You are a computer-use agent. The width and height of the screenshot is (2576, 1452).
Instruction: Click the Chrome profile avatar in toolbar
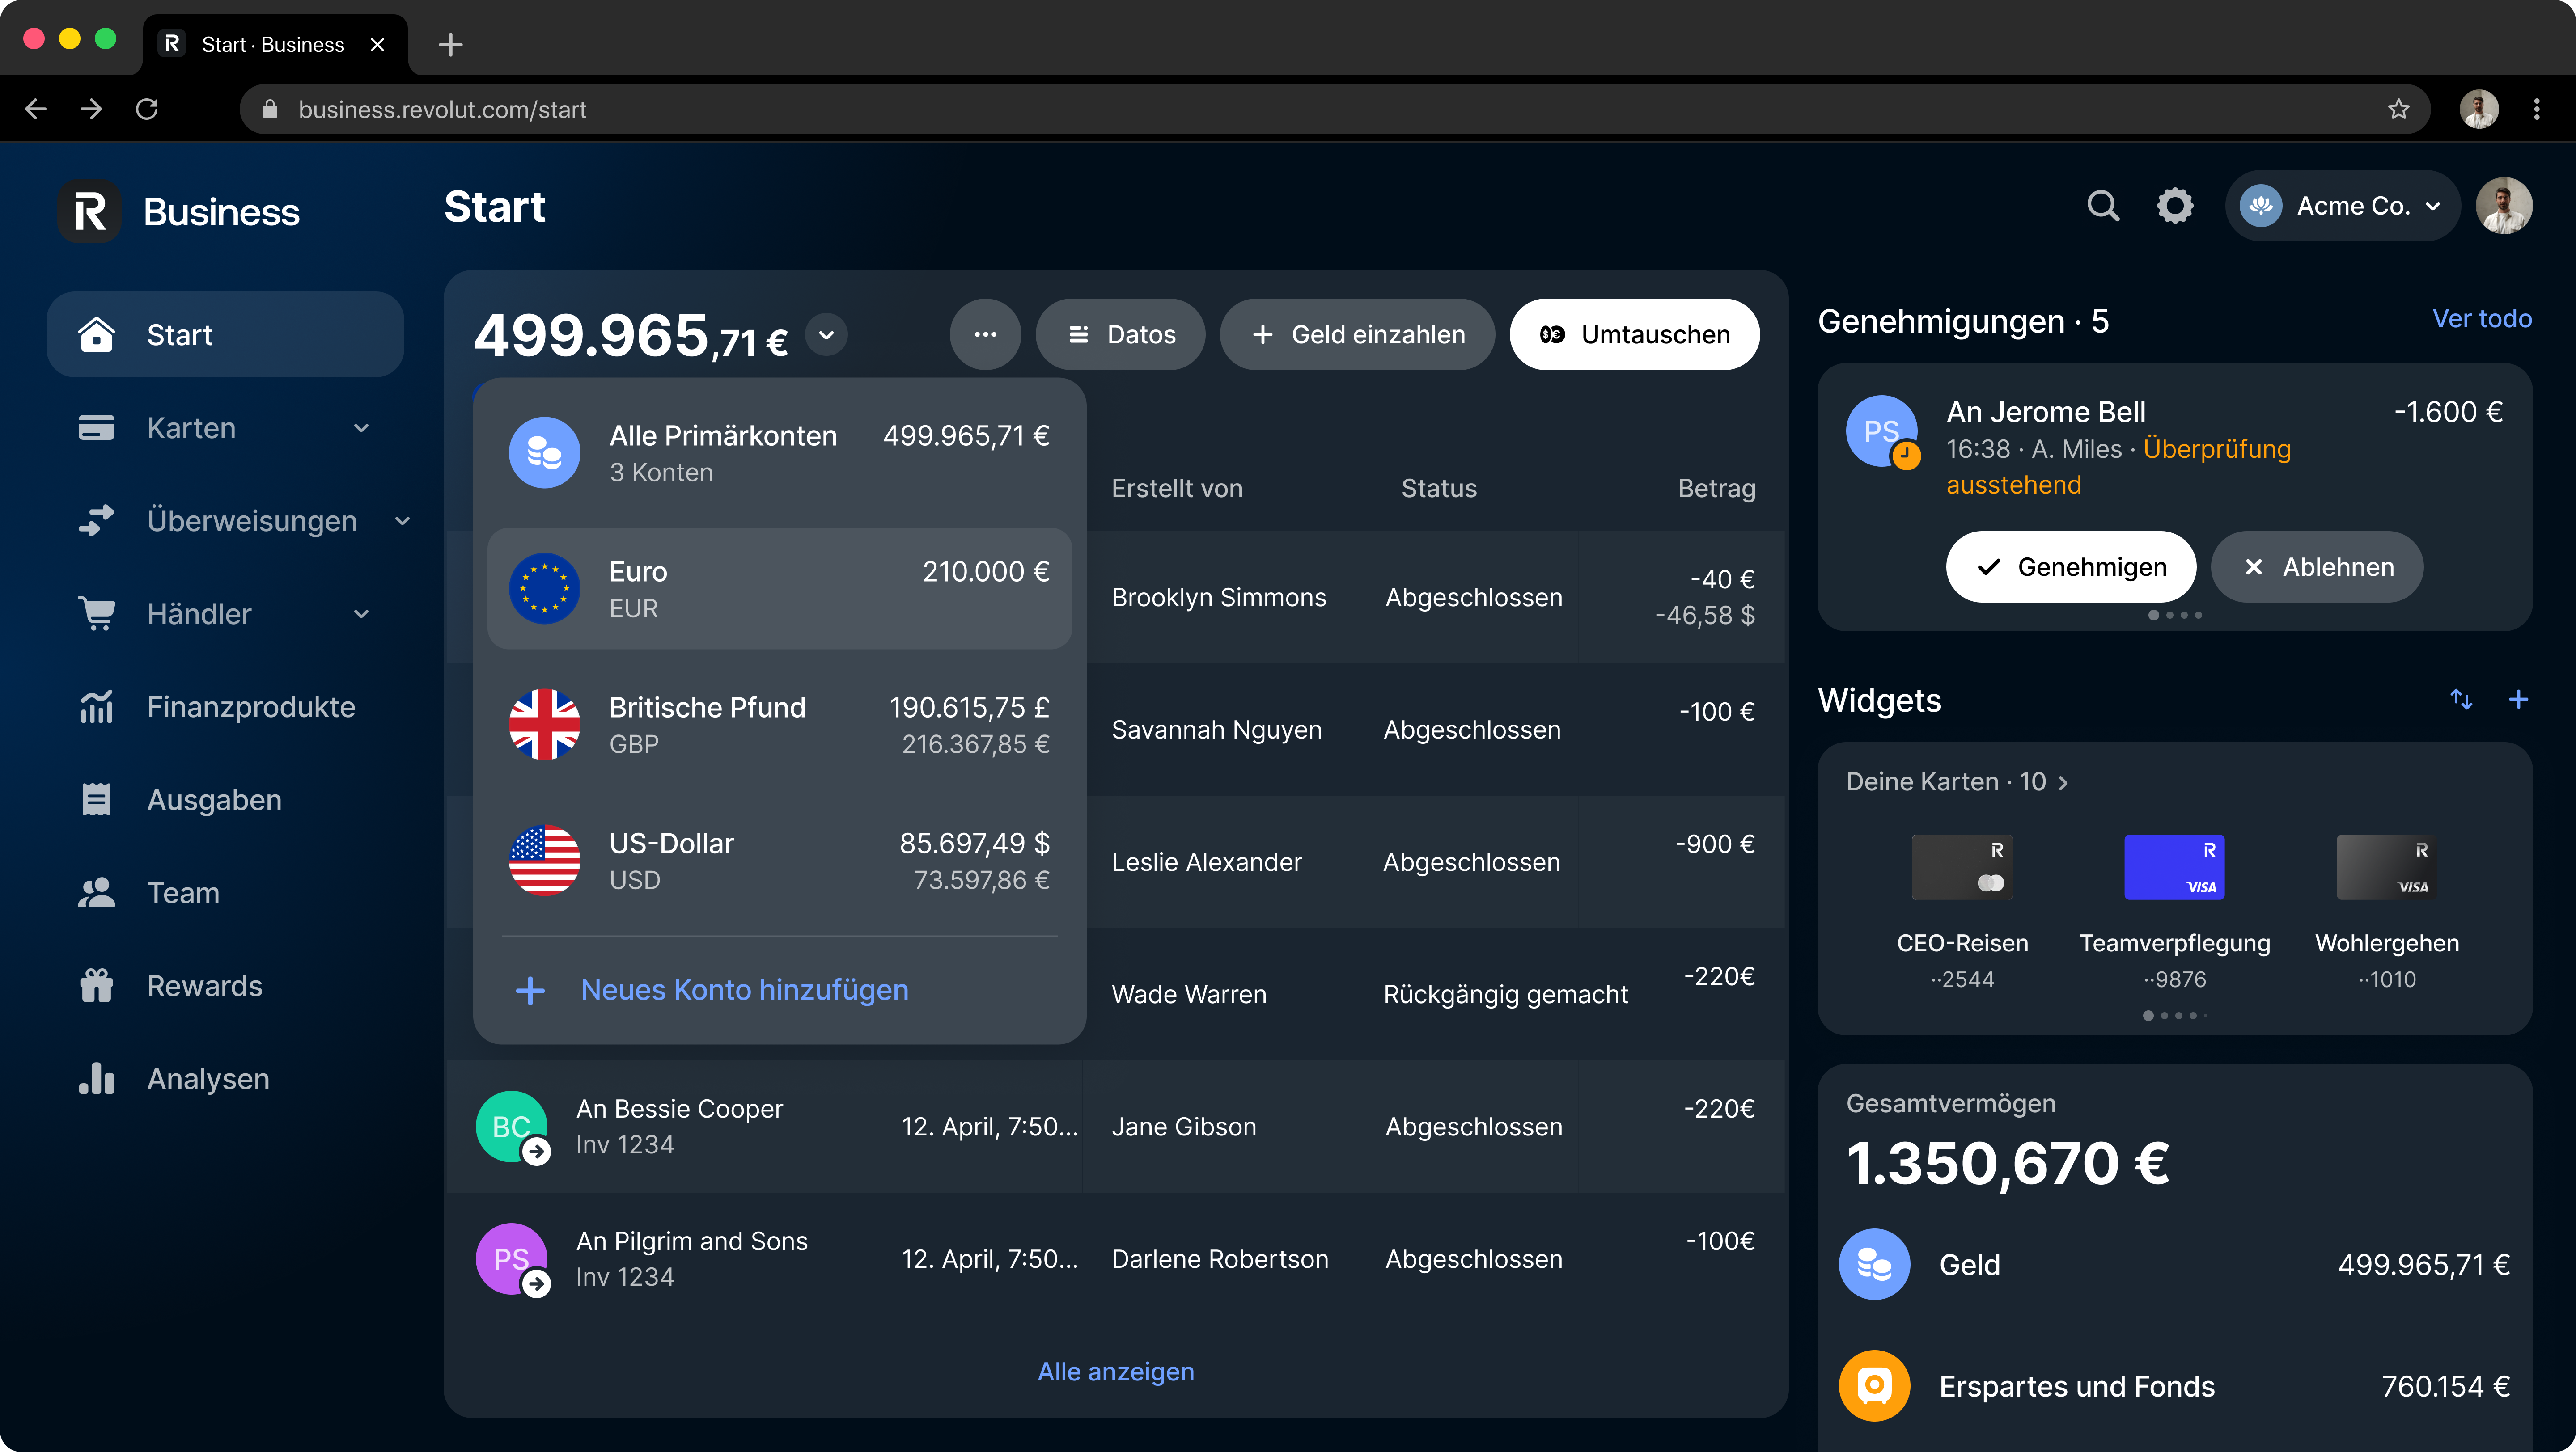tap(2479, 109)
